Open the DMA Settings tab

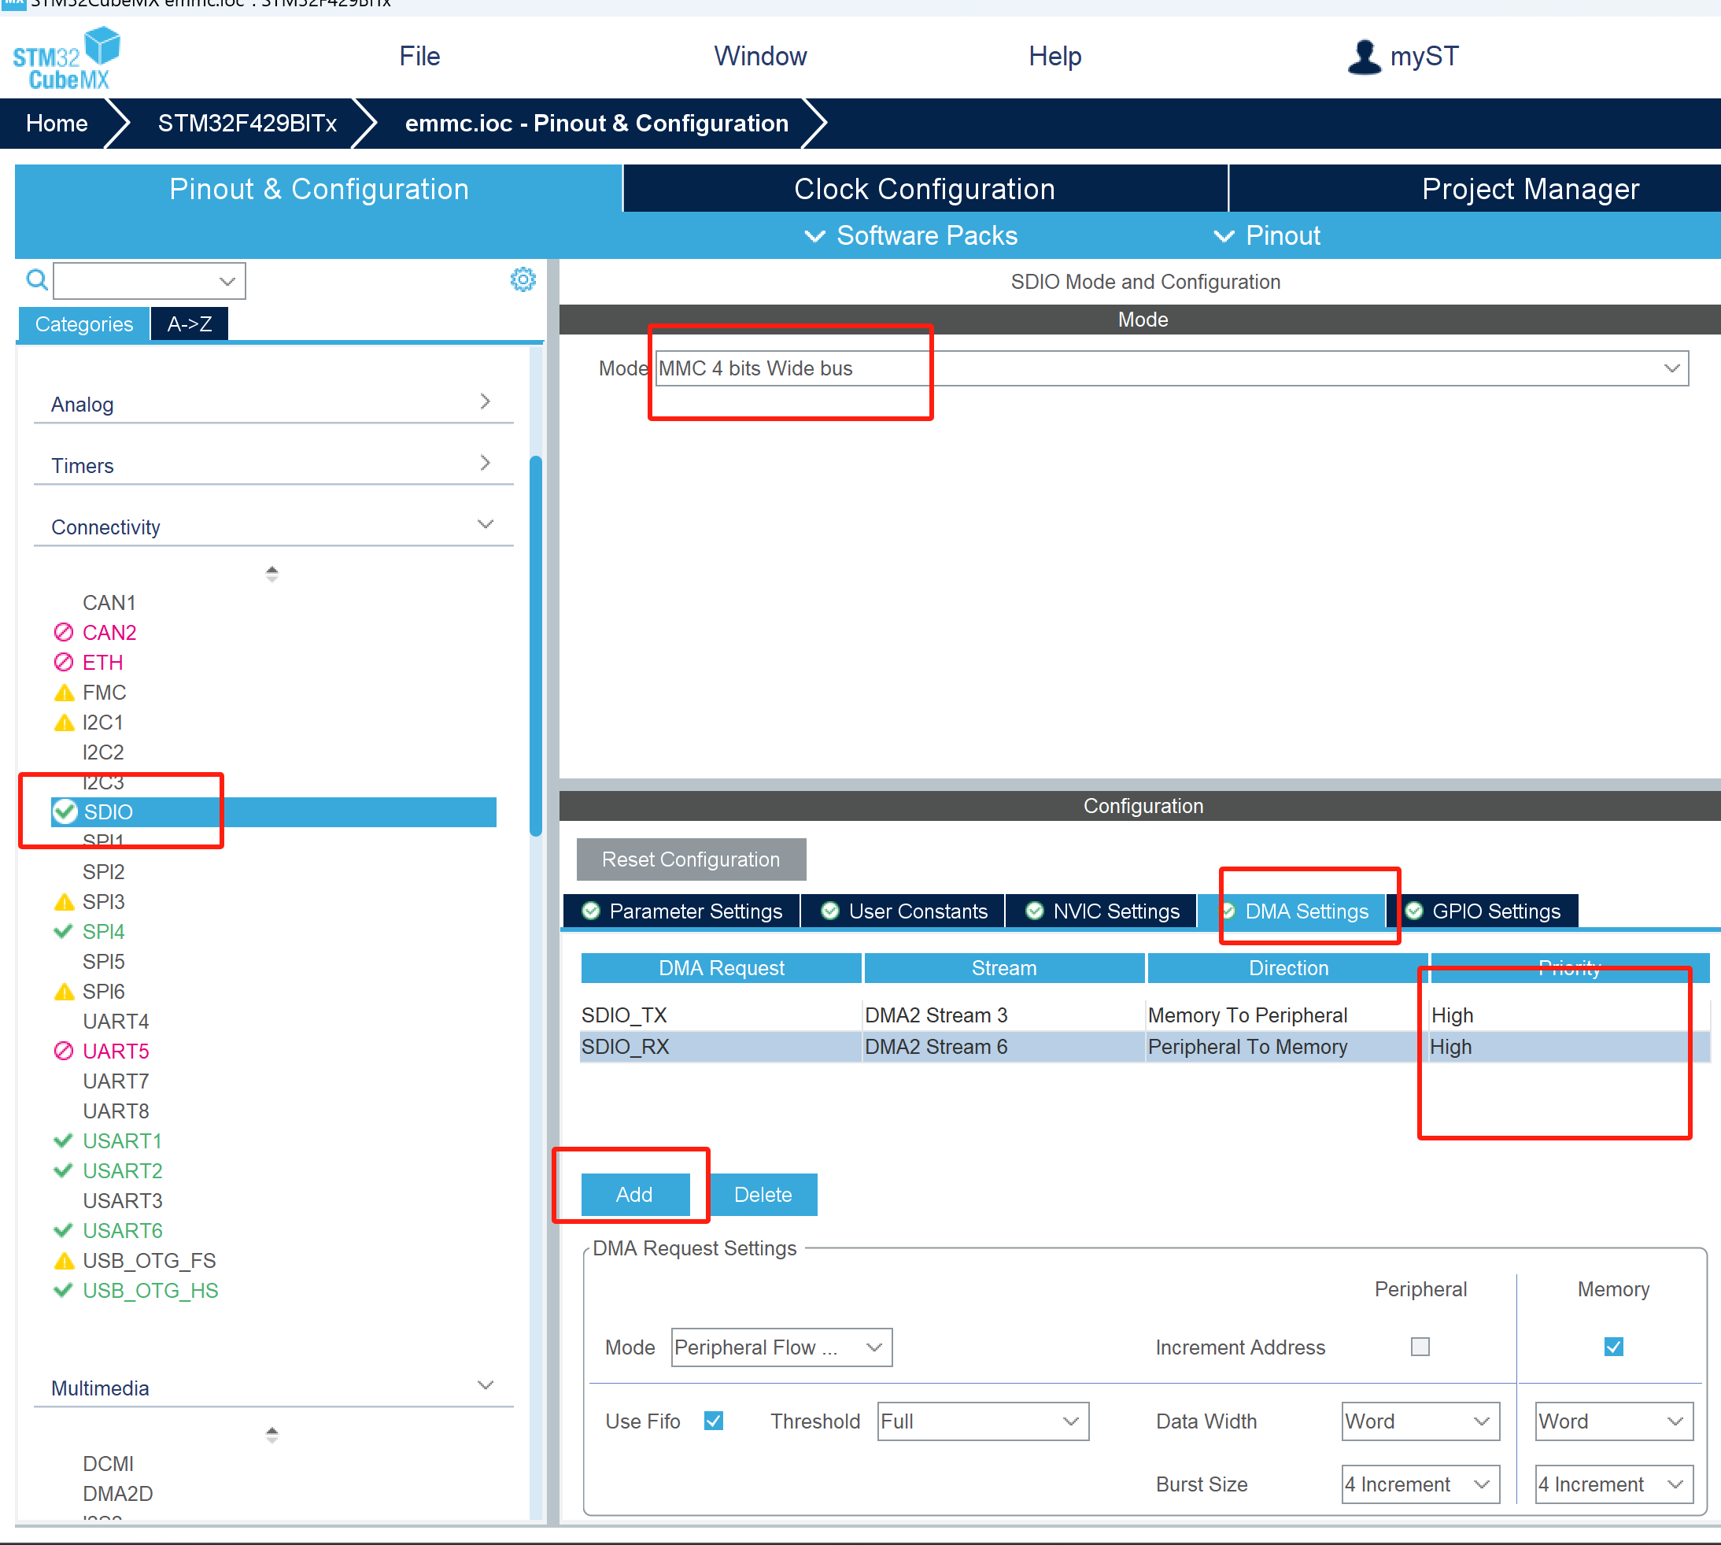point(1291,911)
